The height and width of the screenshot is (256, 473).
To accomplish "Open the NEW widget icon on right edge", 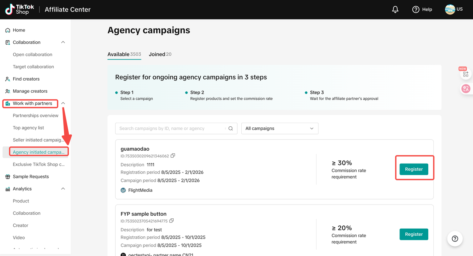I will (465, 74).
